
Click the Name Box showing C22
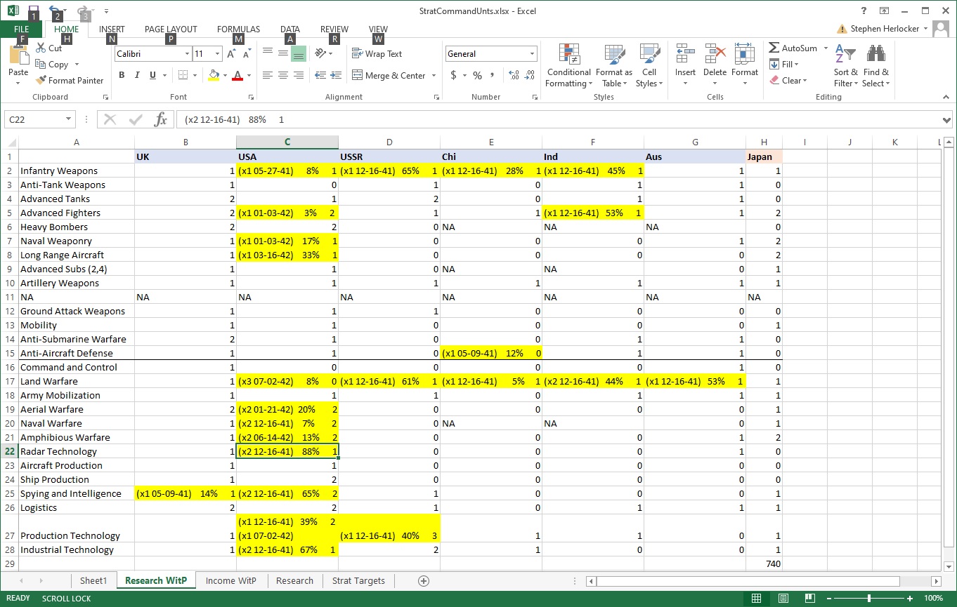tap(34, 119)
